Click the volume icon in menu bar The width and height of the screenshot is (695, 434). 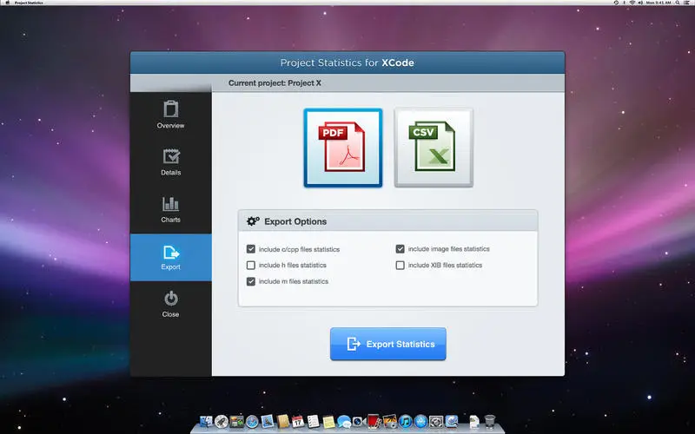pyautogui.click(x=640, y=3)
